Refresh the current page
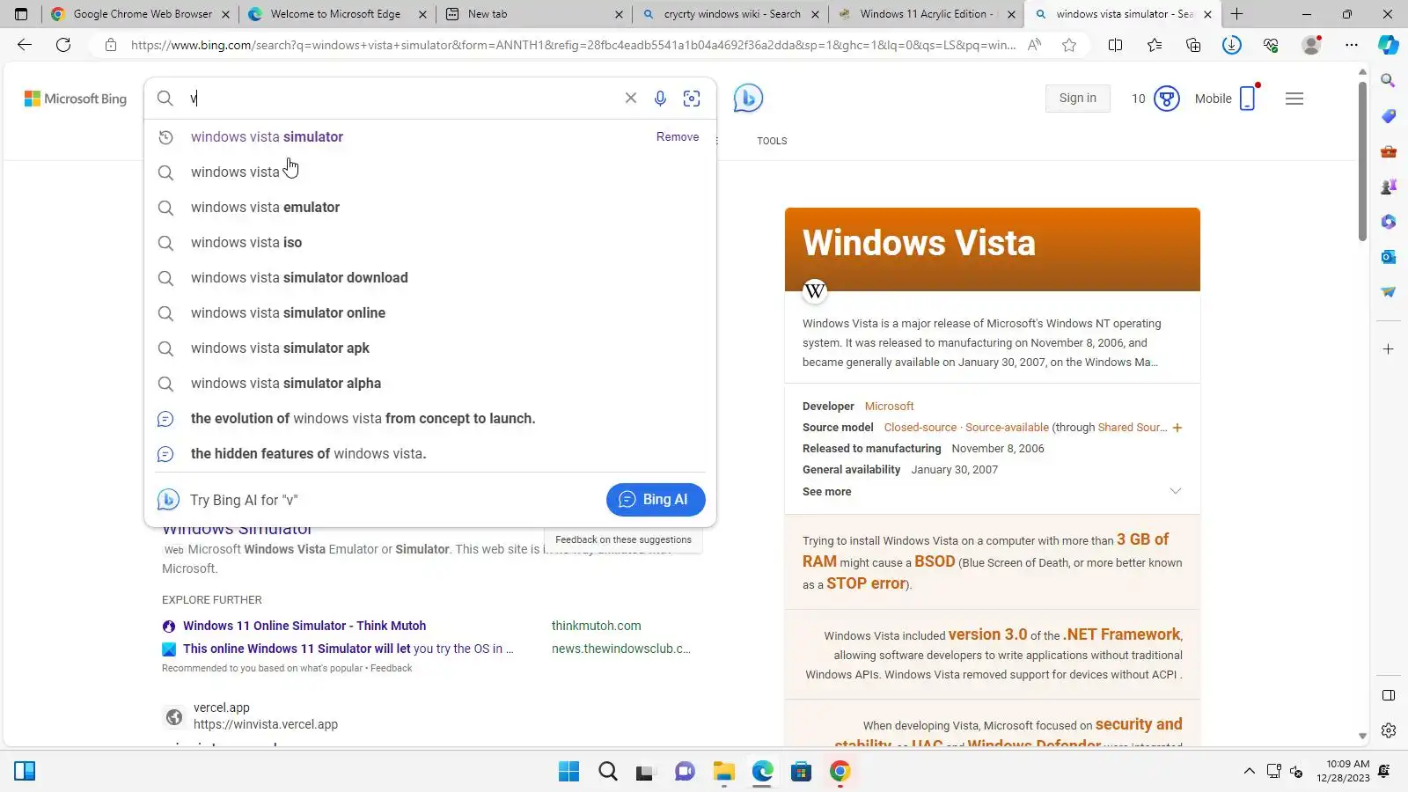 (63, 45)
